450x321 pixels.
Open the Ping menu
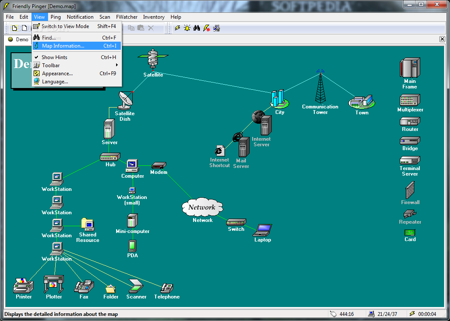click(x=56, y=17)
